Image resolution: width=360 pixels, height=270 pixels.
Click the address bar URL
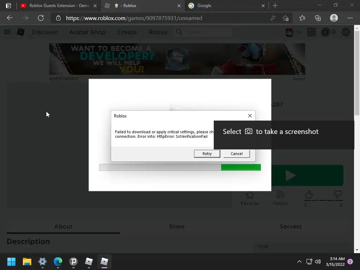point(134,18)
